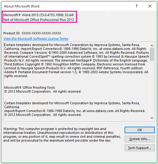Click 'Part of Microsoft Office Professional Plus 2013' text
The height and width of the screenshot is (164, 158).
click(x=39, y=20)
